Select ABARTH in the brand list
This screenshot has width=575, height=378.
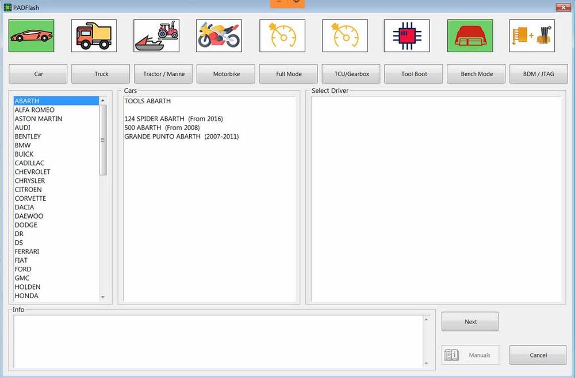56,101
